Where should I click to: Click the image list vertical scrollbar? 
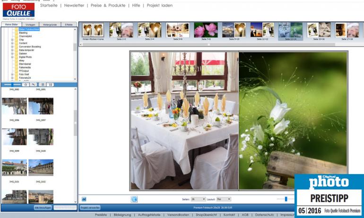(x=75, y=123)
